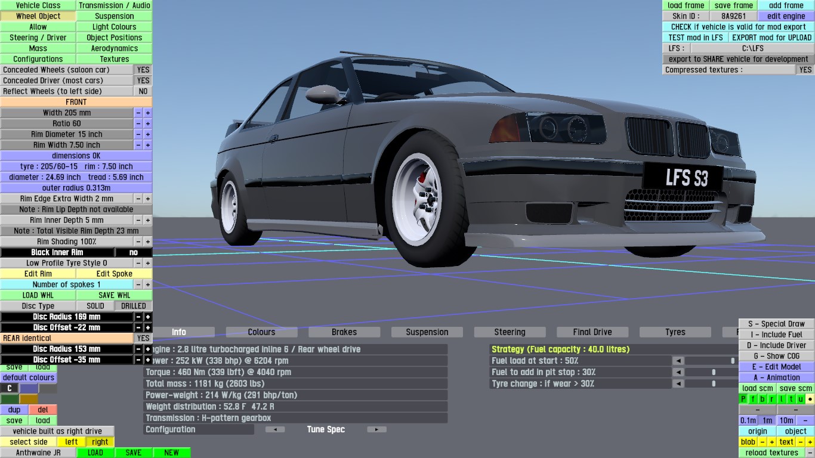815x458 pixels.
Task: Decrease Disc Radius 169 mm value
Action: pyautogui.click(x=138, y=317)
